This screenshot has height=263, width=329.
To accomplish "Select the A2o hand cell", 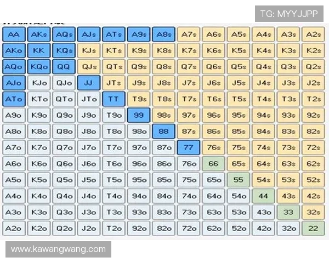I will (13, 228).
